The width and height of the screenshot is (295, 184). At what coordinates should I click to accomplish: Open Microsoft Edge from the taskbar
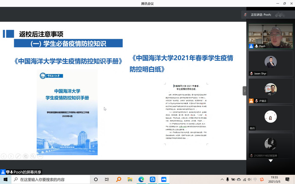point(141,179)
